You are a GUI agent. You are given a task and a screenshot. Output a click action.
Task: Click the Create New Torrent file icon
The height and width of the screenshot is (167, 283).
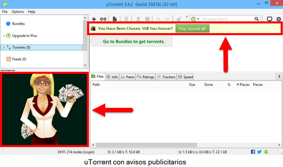point(115,19)
